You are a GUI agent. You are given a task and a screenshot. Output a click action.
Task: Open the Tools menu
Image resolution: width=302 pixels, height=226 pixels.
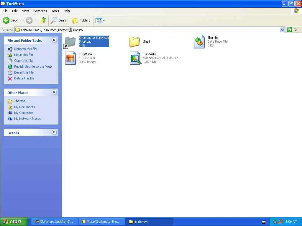55,11
